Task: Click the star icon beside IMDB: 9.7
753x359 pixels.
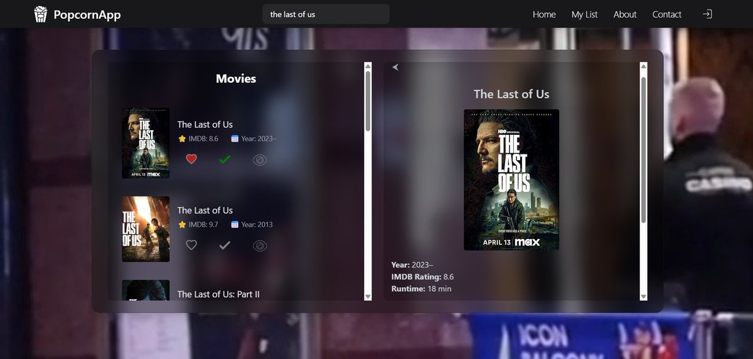Action: (182, 225)
